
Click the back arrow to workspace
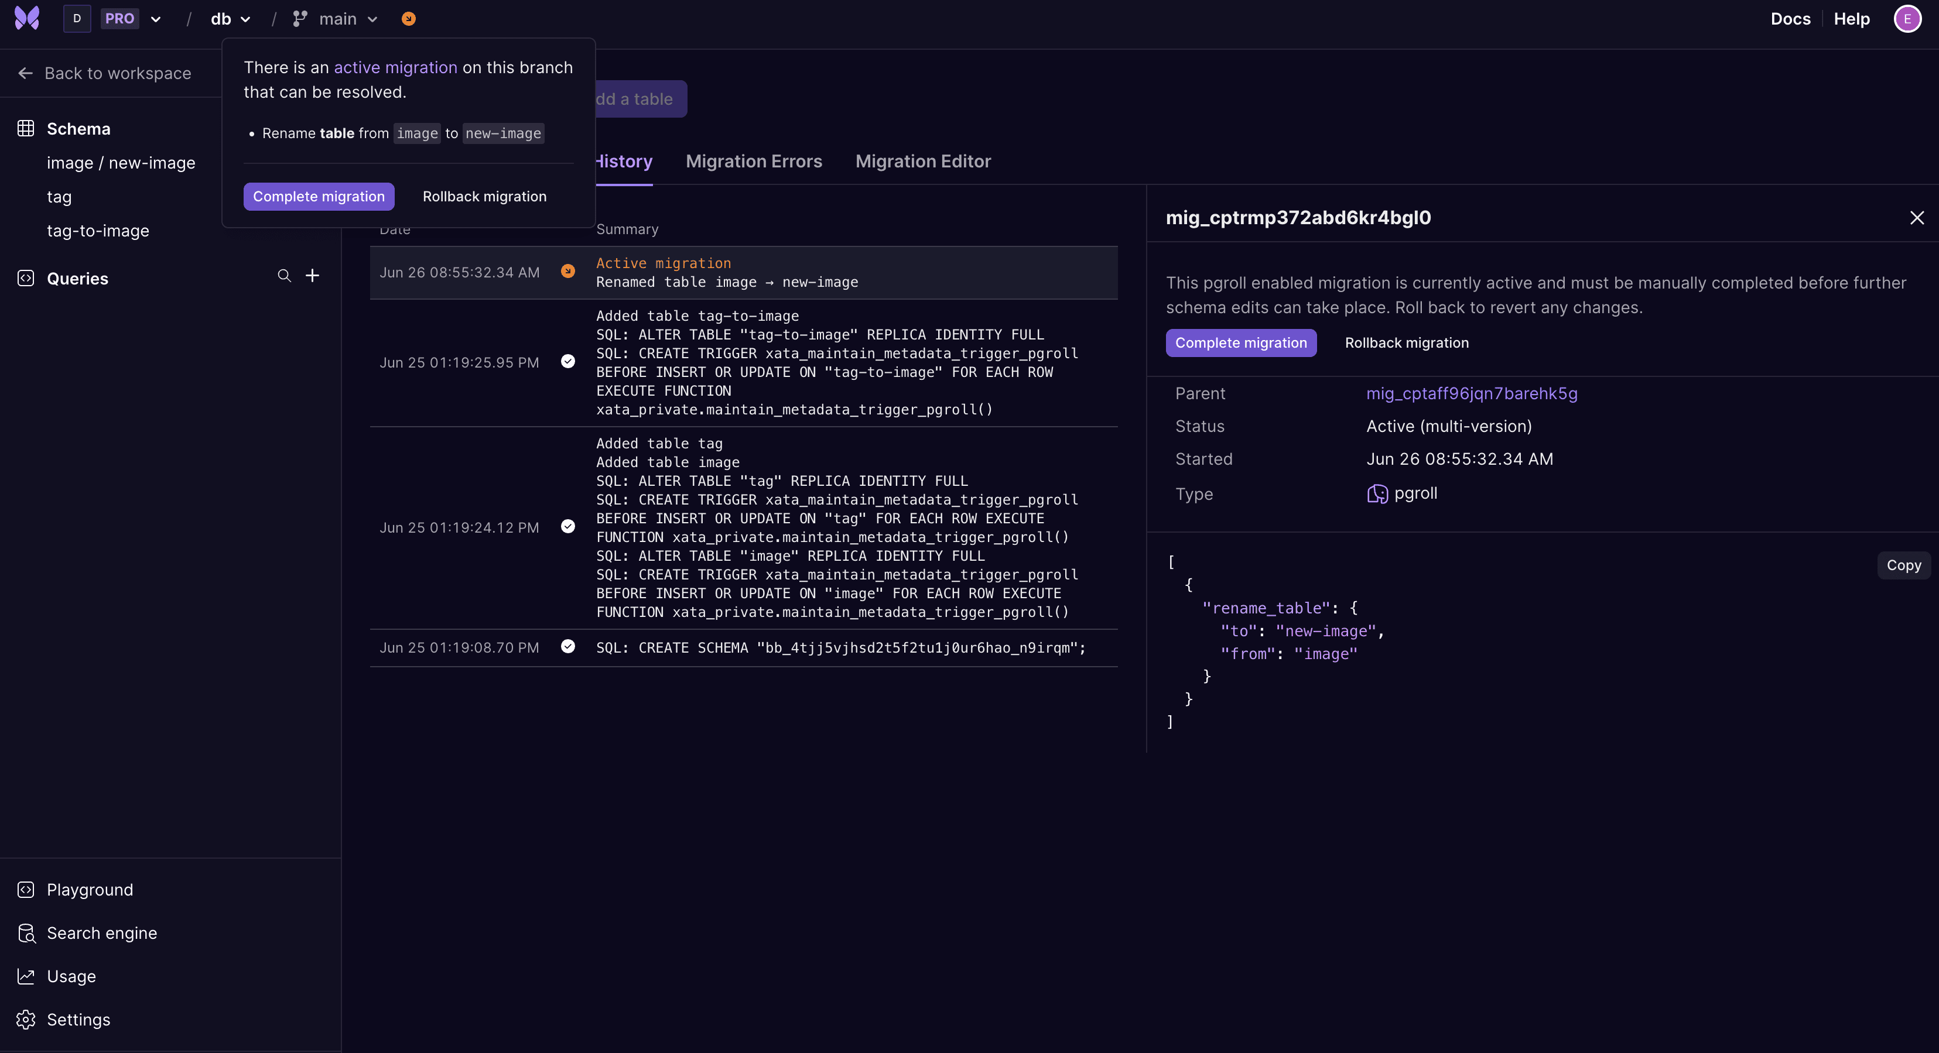[26, 73]
